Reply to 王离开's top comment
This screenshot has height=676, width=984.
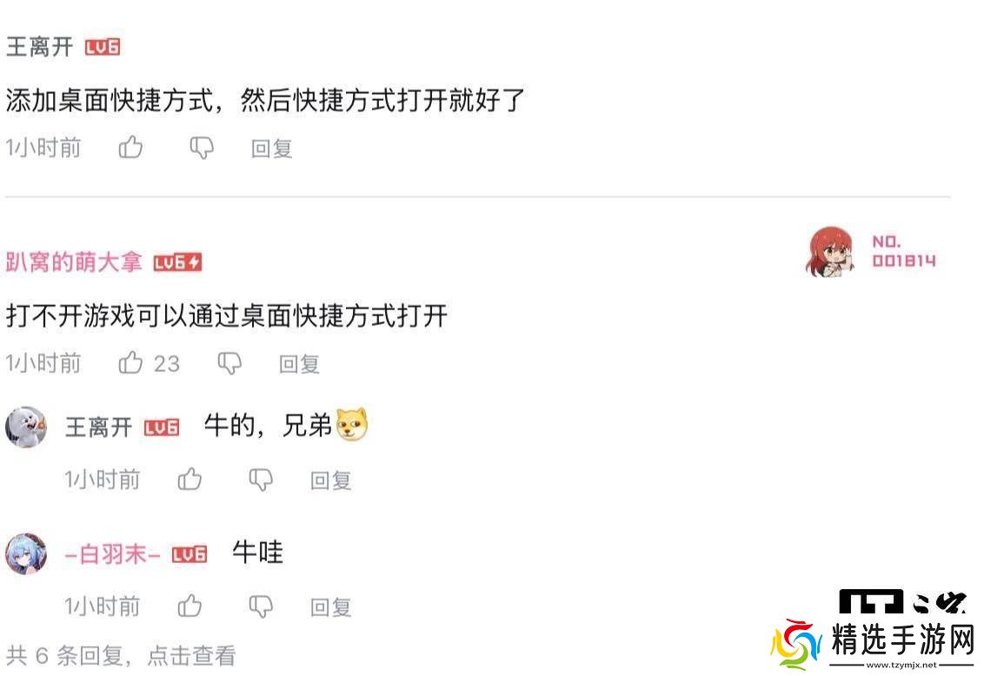coord(271,149)
